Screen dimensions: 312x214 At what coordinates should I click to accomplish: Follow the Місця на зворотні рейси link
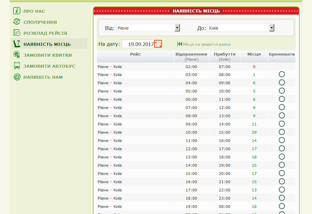pos(207,44)
